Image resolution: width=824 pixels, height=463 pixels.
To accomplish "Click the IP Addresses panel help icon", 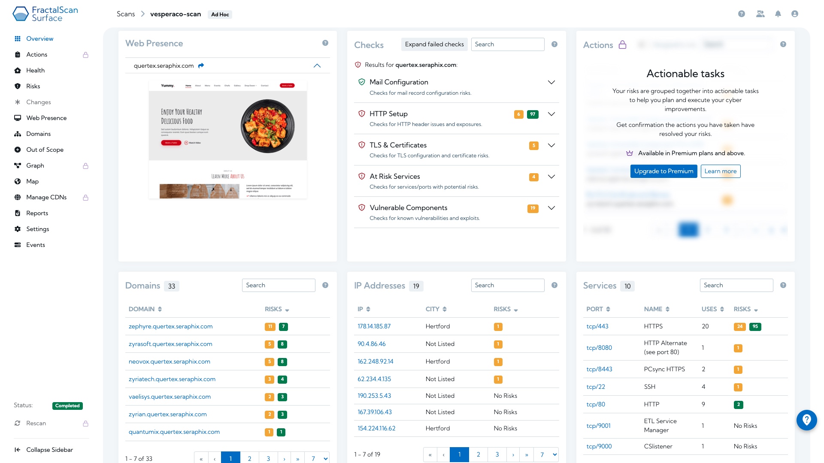I will coord(554,285).
